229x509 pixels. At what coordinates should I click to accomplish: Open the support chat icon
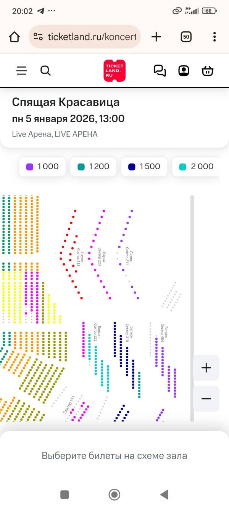point(160,71)
